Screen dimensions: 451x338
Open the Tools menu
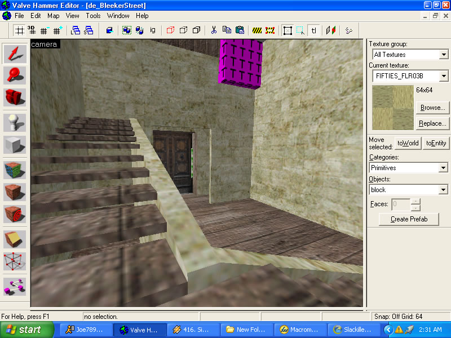[x=93, y=16]
